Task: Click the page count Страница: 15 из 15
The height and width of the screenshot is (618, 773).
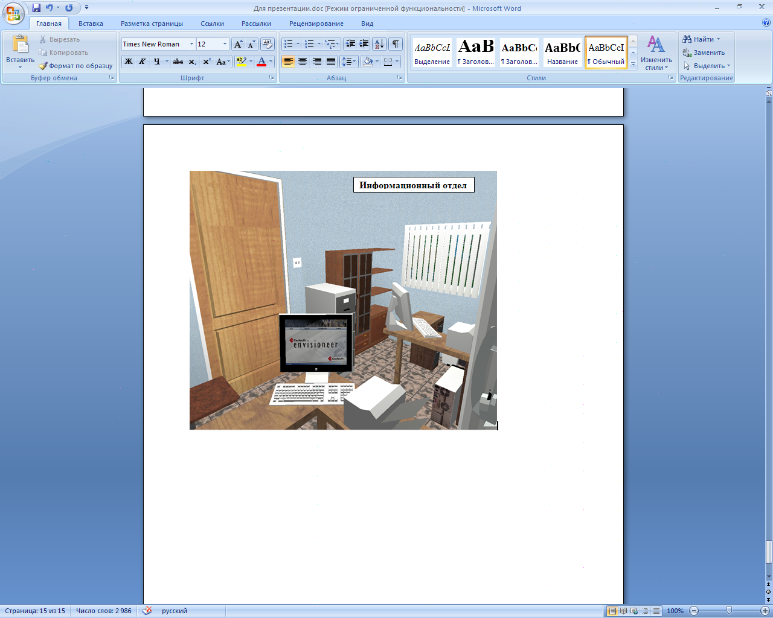Action: point(35,611)
